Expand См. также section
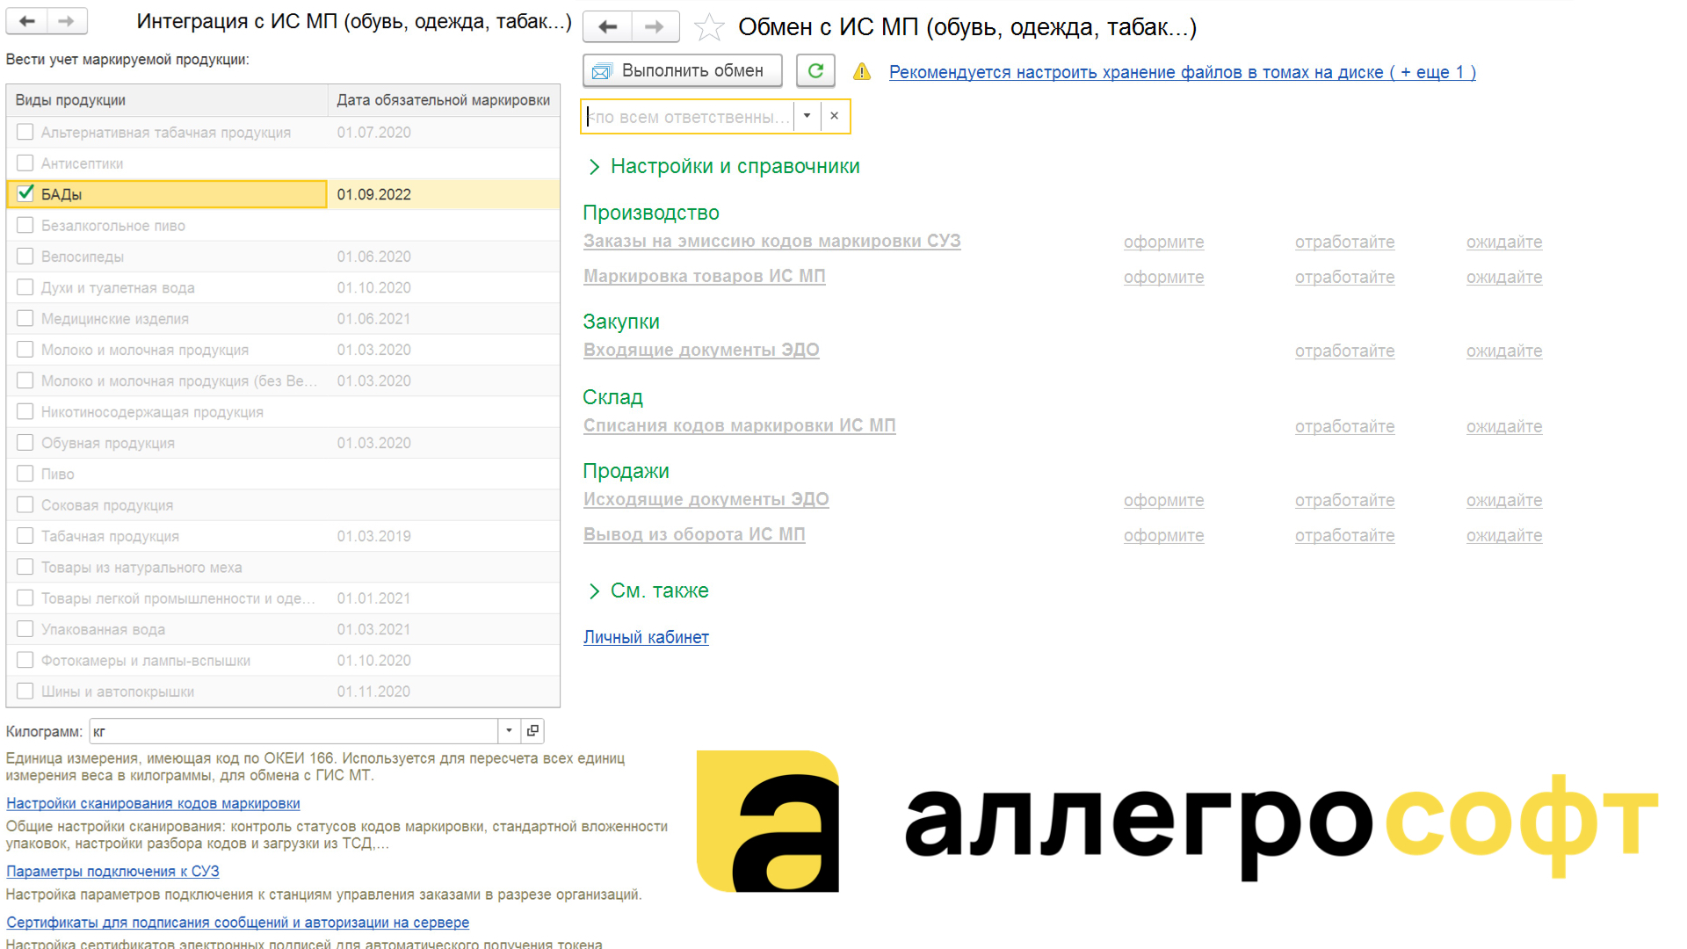The image size is (1687, 949). point(648,590)
